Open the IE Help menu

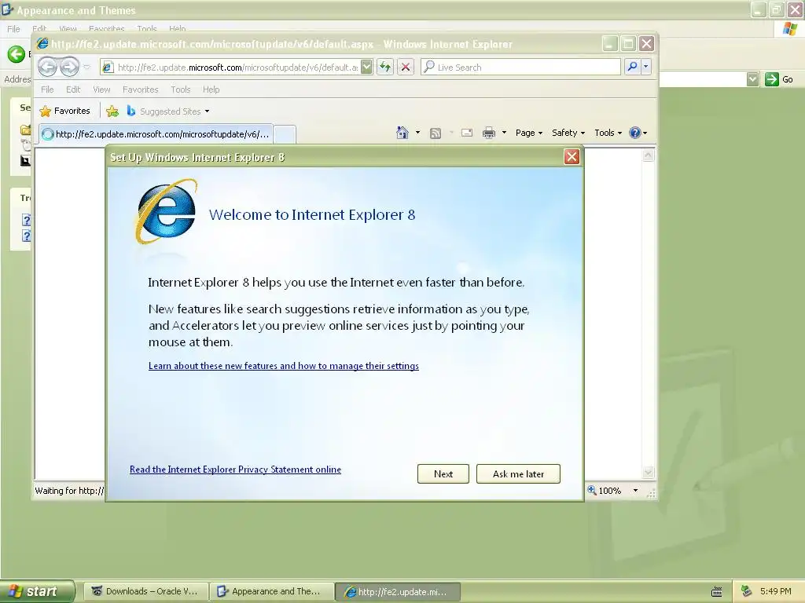pyautogui.click(x=211, y=90)
